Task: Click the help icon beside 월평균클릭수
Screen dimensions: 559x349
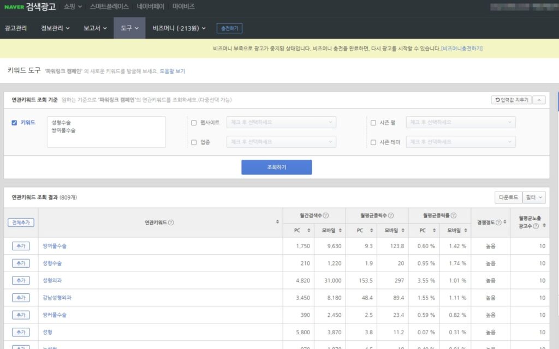Action: click(390, 216)
